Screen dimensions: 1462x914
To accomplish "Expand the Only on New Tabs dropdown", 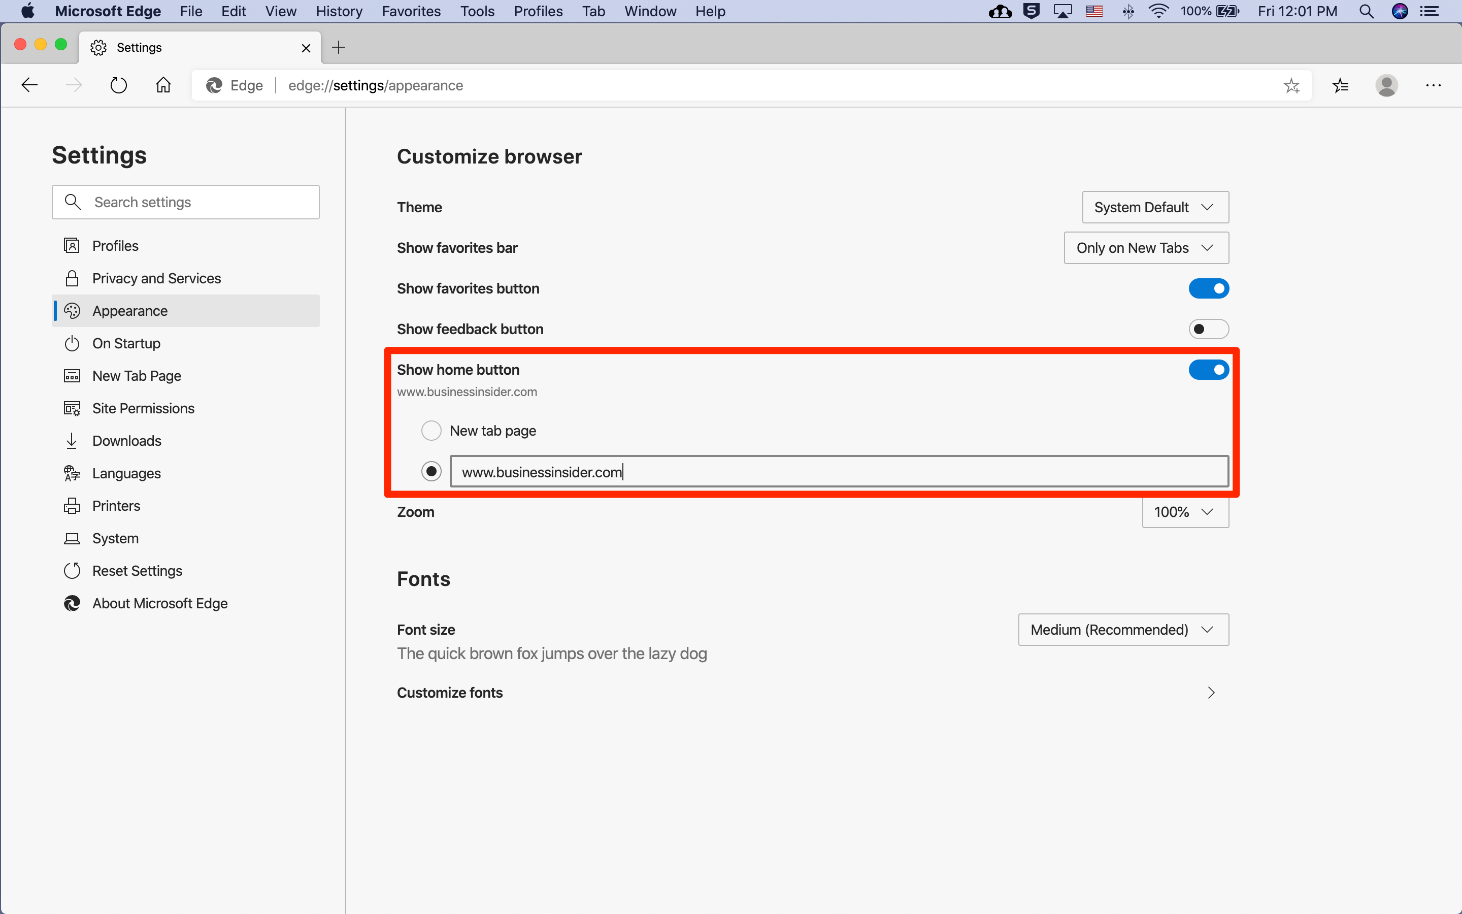I will 1145,248.
